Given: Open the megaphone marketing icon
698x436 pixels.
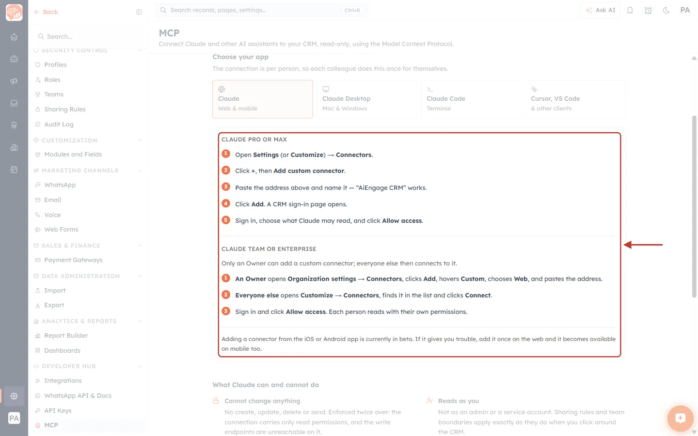Looking at the screenshot, I should pyautogui.click(x=14, y=81).
